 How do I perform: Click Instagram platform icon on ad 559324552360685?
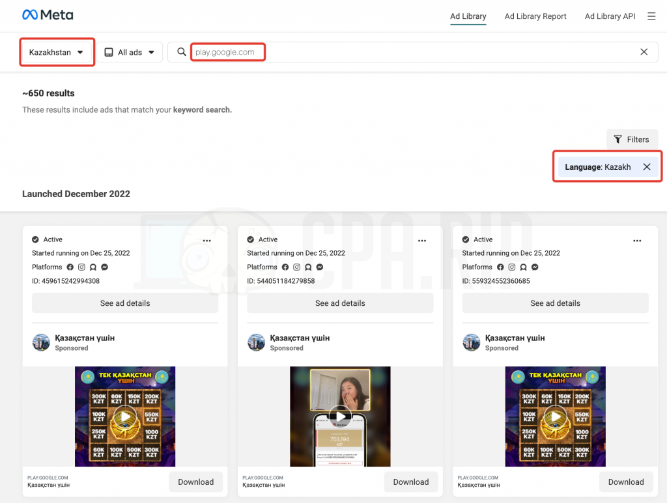[512, 267]
